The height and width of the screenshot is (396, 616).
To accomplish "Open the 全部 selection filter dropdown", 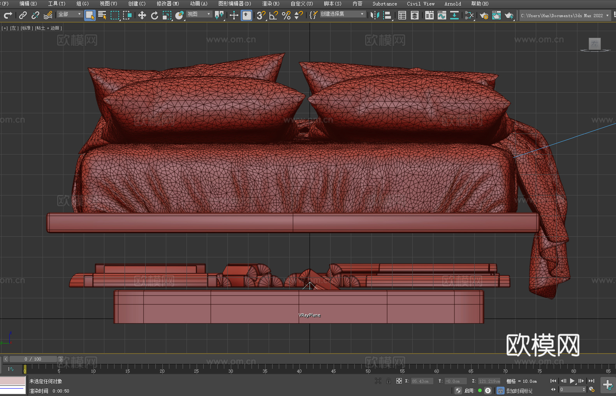I will (x=70, y=14).
